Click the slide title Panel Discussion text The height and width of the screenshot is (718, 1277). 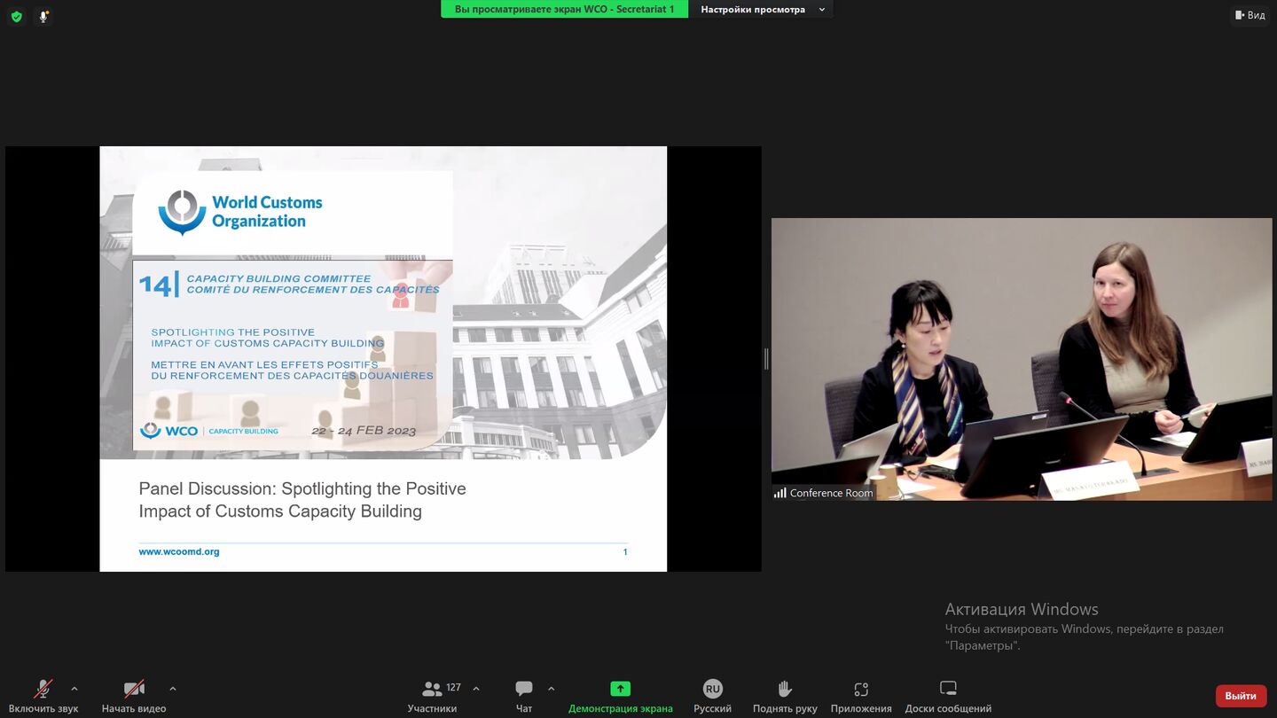302,500
